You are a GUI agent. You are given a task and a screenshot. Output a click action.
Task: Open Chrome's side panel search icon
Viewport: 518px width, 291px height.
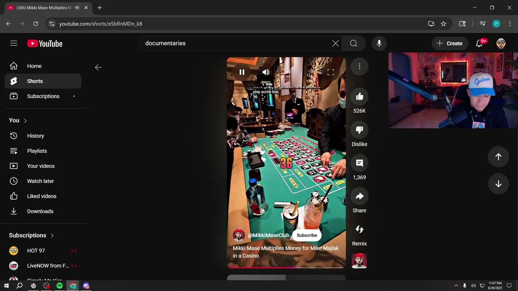[462, 24]
